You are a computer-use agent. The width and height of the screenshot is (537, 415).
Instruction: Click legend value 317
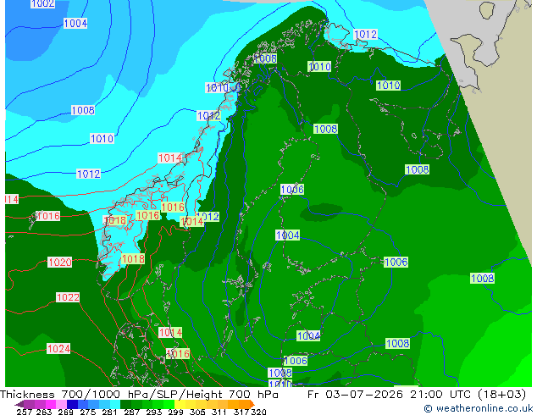coord(241,412)
